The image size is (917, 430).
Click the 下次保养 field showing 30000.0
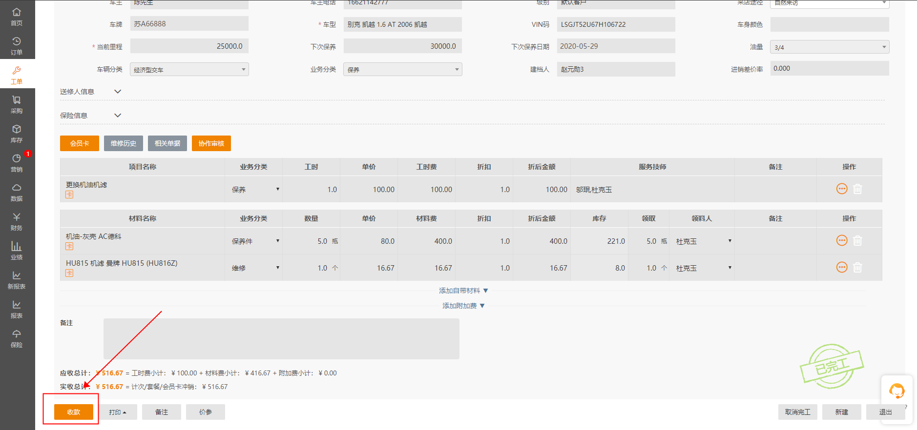click(x=403, y=46)
